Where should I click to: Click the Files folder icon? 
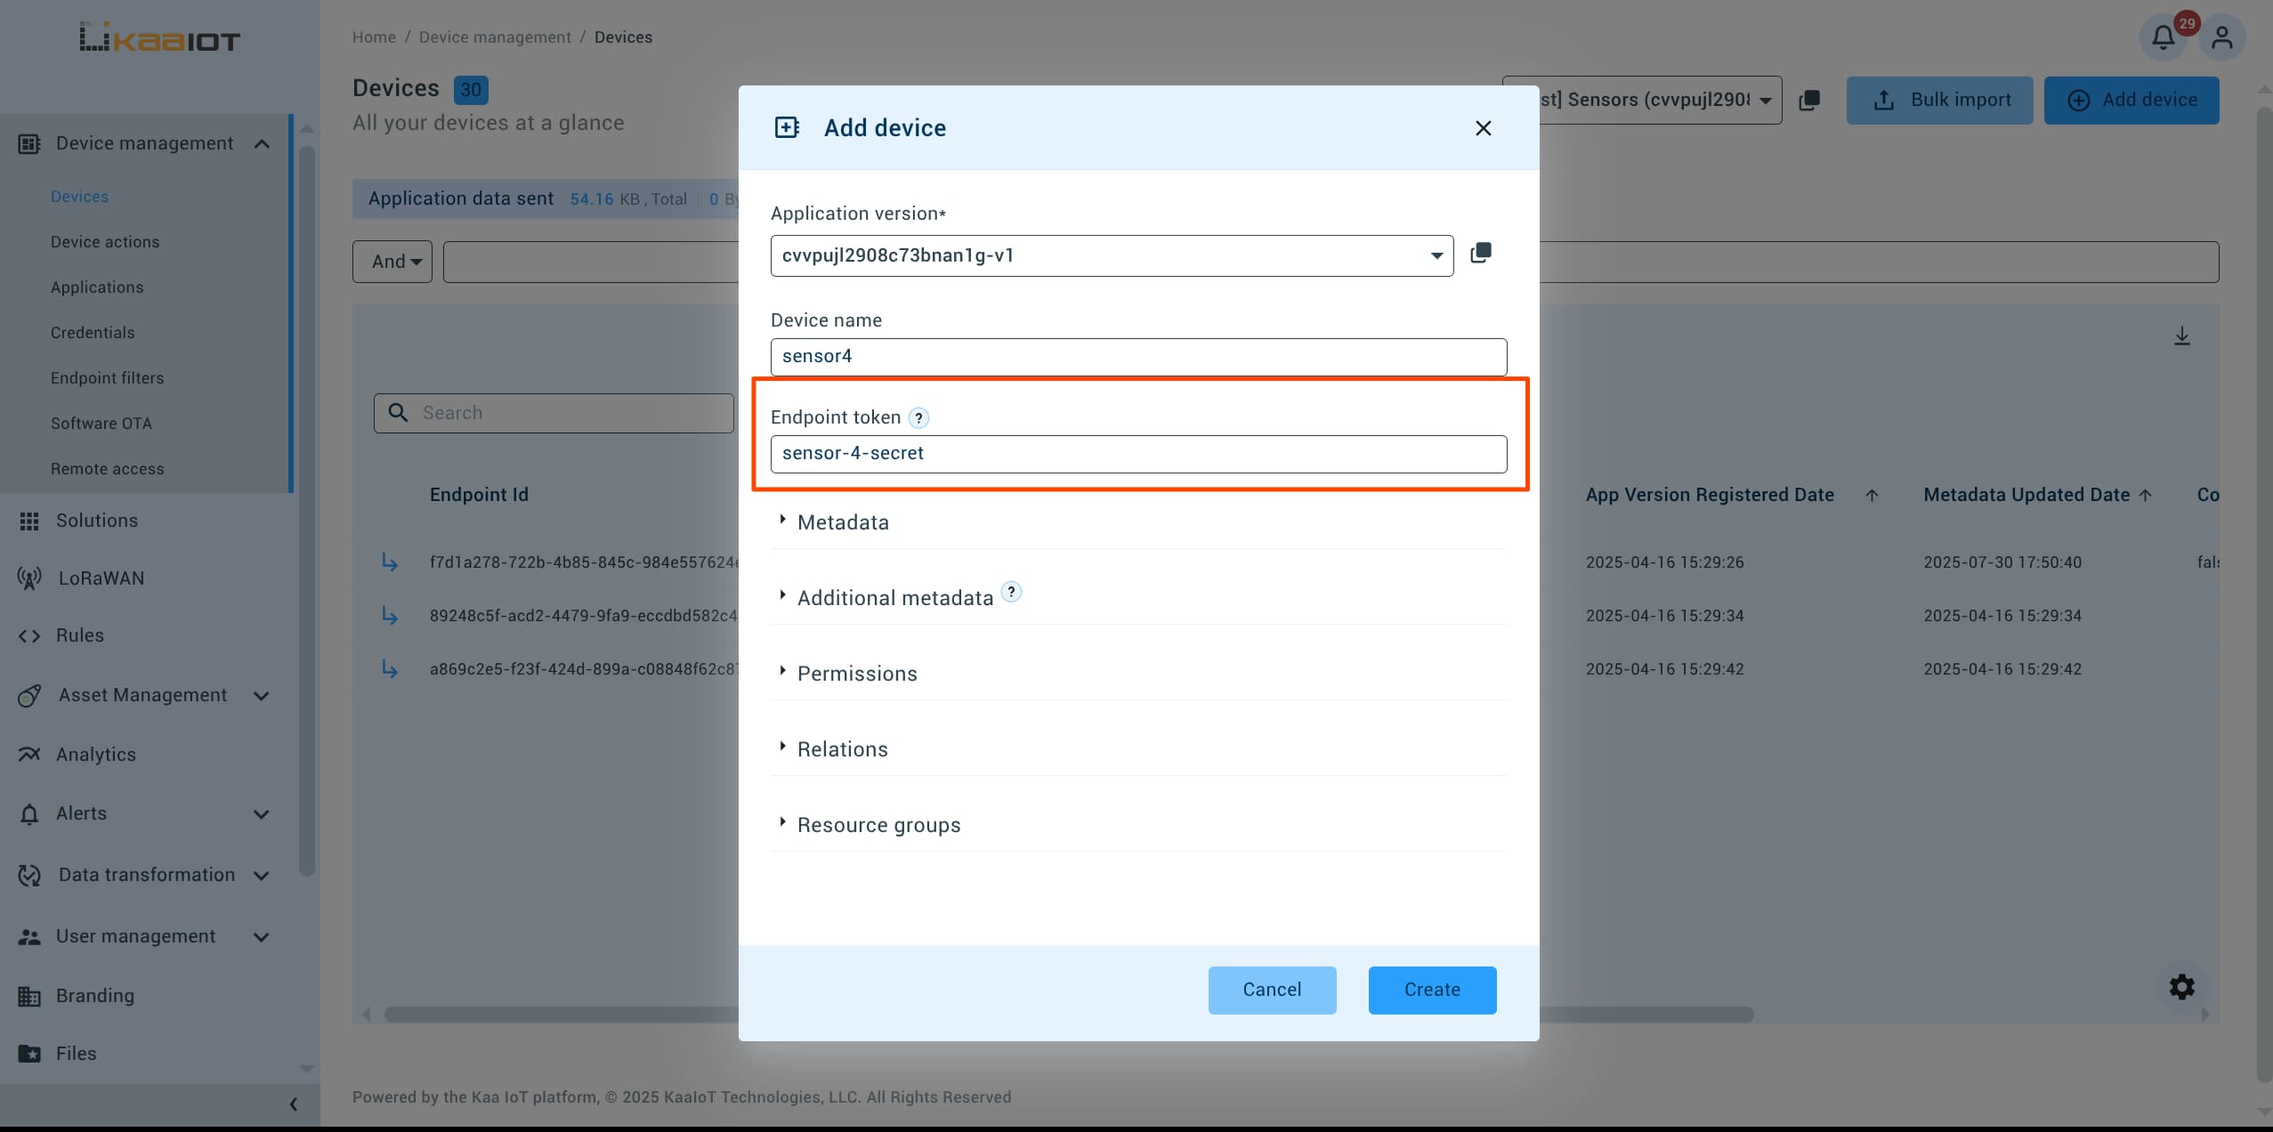pyautogui.click(x=29, y=1054)
